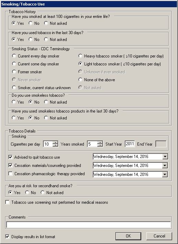The height and width of the screenshot is (244, 178).
Task: Decrease the Years smoked value
Action: click(100, 145)
